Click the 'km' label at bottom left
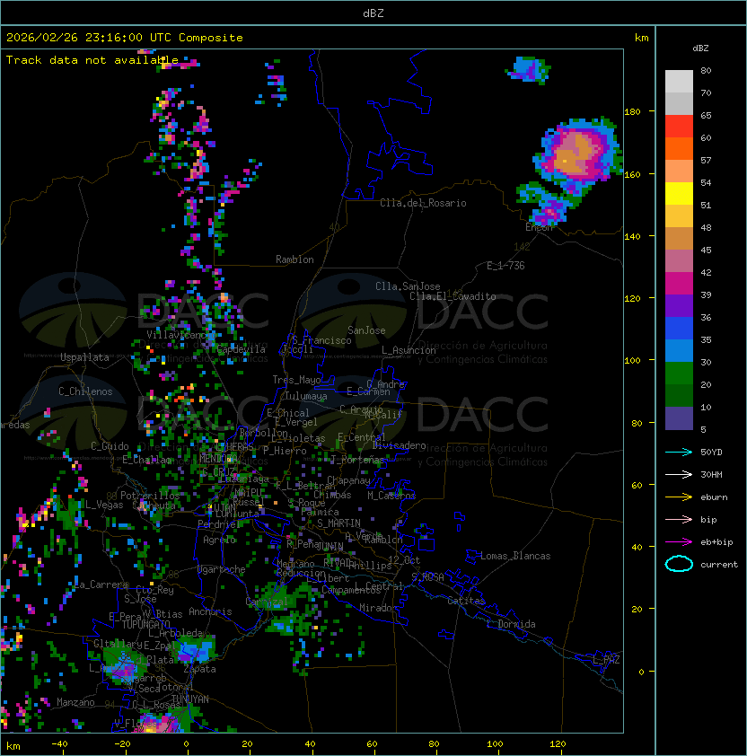This screenshot has width=747, height=756. [x=13, y=746]
